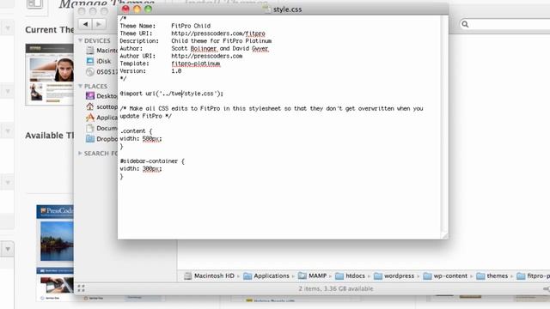Click the '.content {' selector line
The image size is (550, 309).
pyautogui.click(x=136, y=131)
